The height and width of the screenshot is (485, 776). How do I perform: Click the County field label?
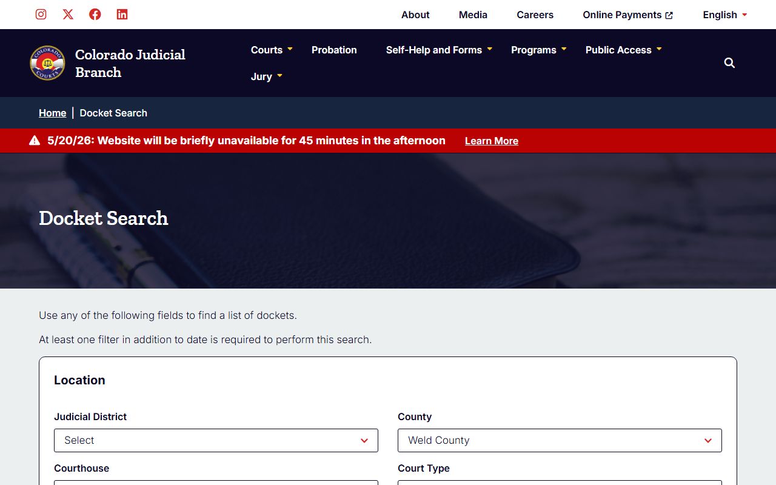[x=415, y=416]
